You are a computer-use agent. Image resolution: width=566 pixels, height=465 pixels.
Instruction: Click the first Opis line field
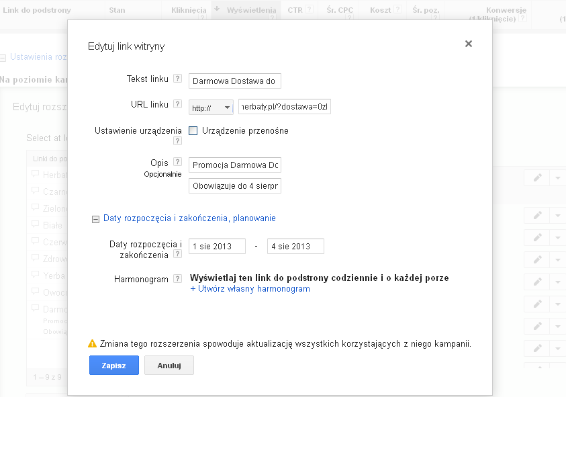235,165
